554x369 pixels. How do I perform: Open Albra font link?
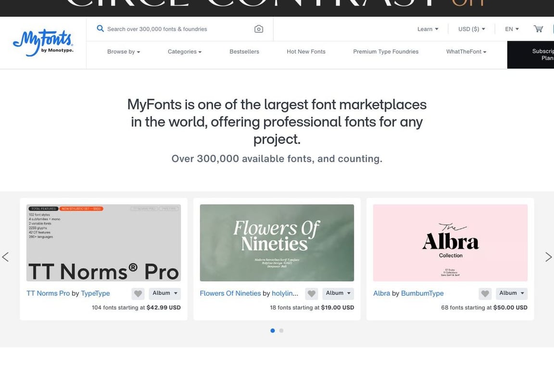coord(381,293)
